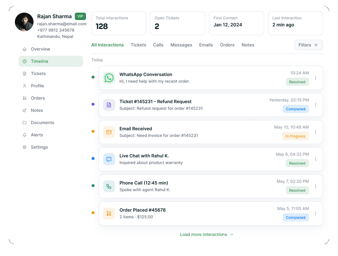Go to Overview in the sidebar
The height and width of the screenshot is (256, 338).
[x=51, y=49]
